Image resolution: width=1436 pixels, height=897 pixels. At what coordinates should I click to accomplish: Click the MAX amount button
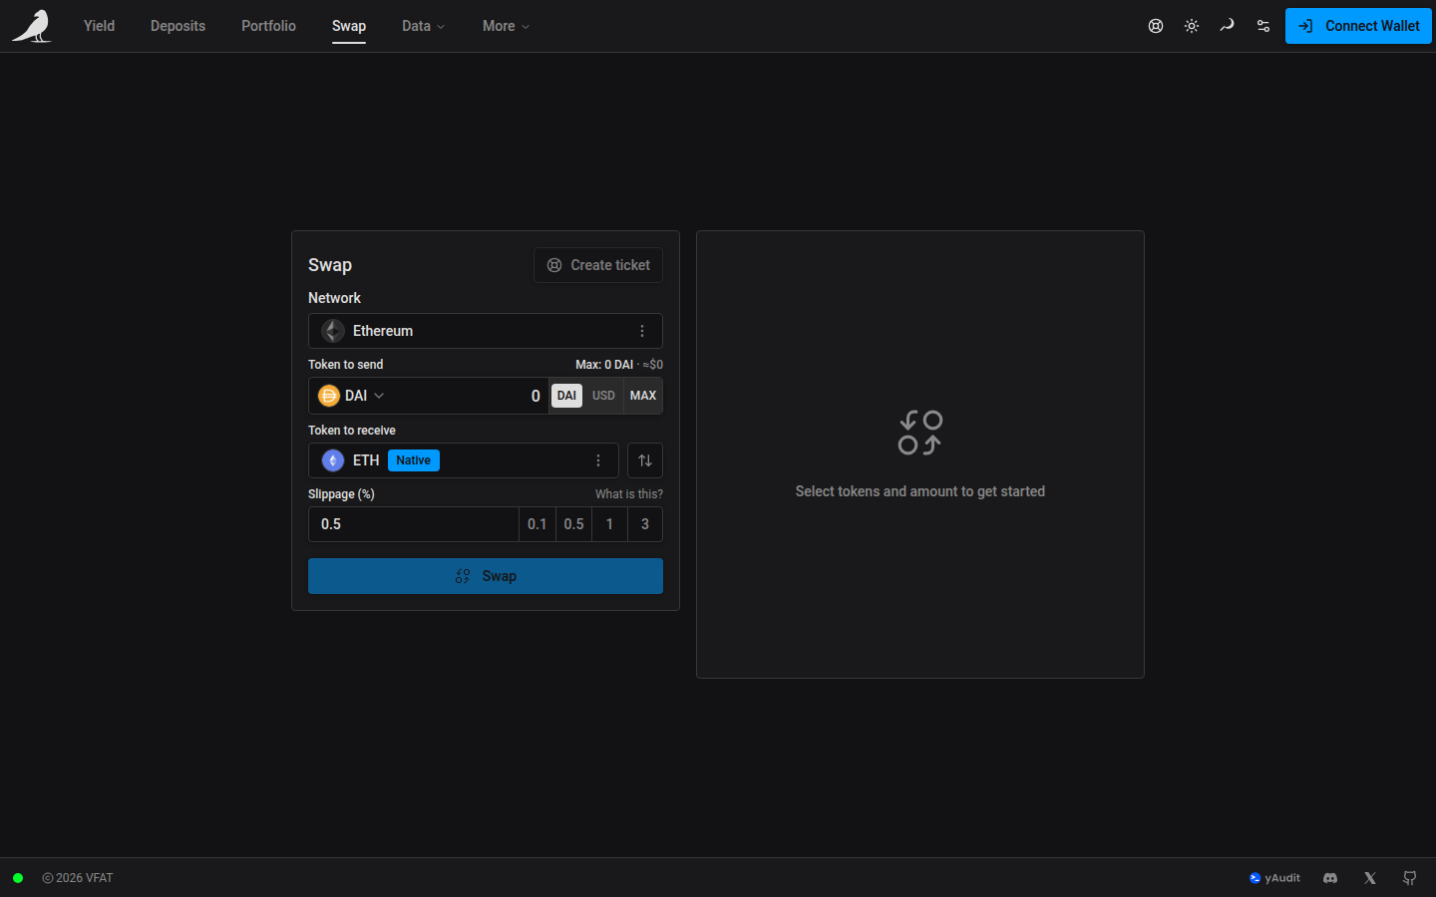click(x=643, y=396)
